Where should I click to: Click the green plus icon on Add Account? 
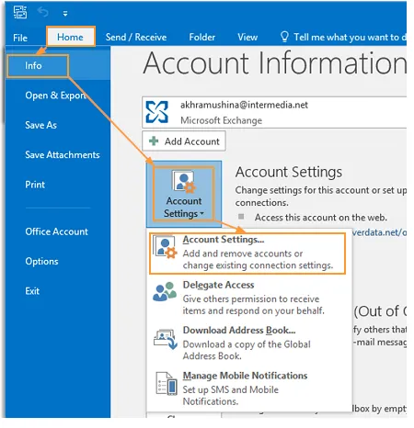[154, 141]
